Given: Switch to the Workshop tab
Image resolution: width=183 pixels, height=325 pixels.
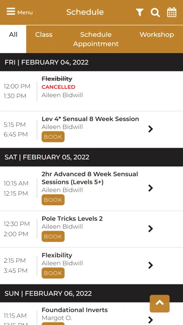Looking at the screenshot, I should 157,35.
